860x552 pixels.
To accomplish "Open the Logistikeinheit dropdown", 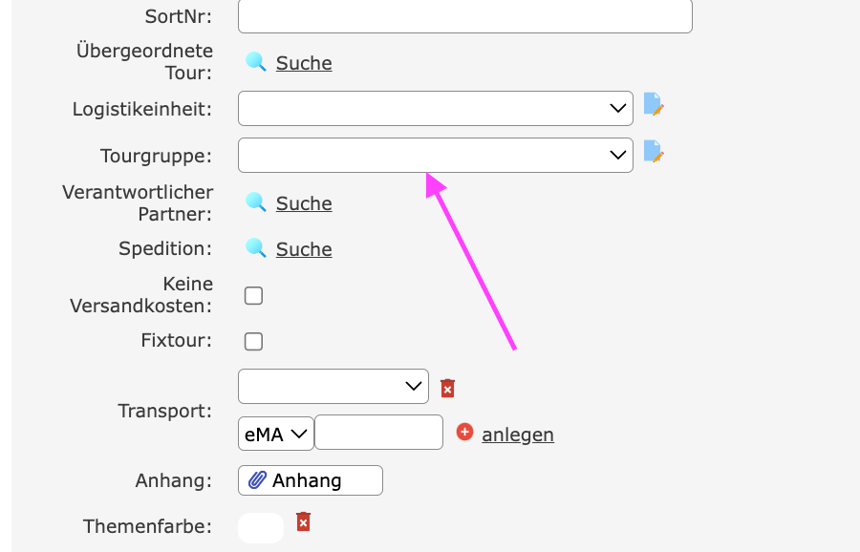I will coord(435,109).
